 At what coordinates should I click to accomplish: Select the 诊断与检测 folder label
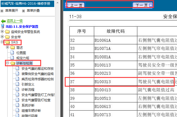tap(24, 63)
